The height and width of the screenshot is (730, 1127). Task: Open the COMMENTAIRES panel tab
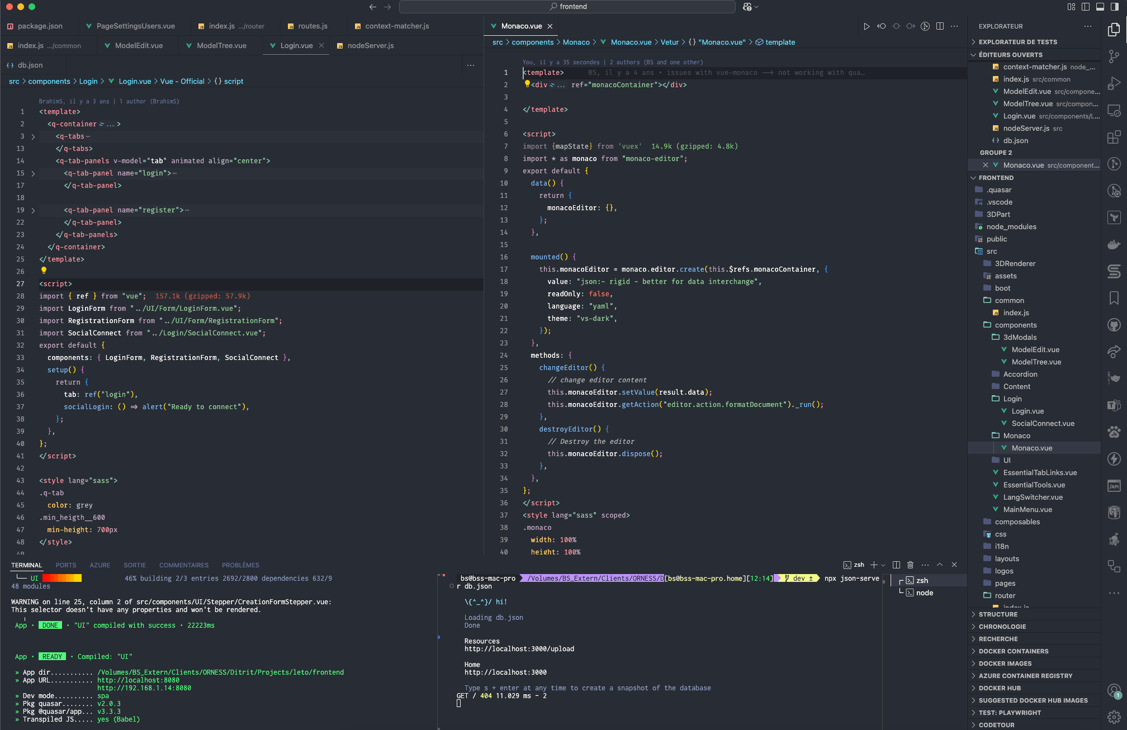pos(183,565)
